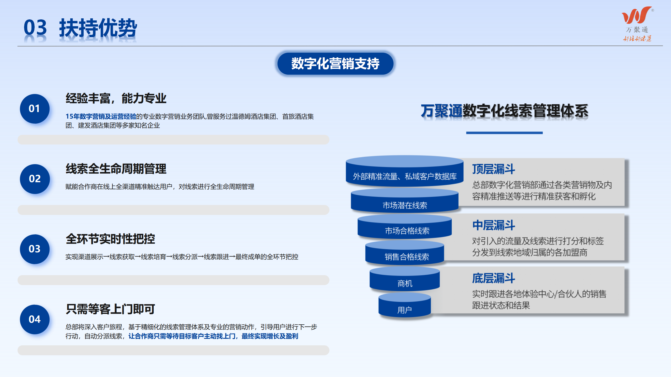Click the large slide number 03 in the header
The height and width of the screenshot is (377, 671).
pyautogui.click(x=35, y=28)
